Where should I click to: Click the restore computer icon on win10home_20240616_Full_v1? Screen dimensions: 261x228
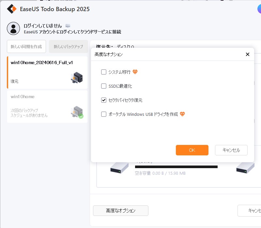(77, 78)
